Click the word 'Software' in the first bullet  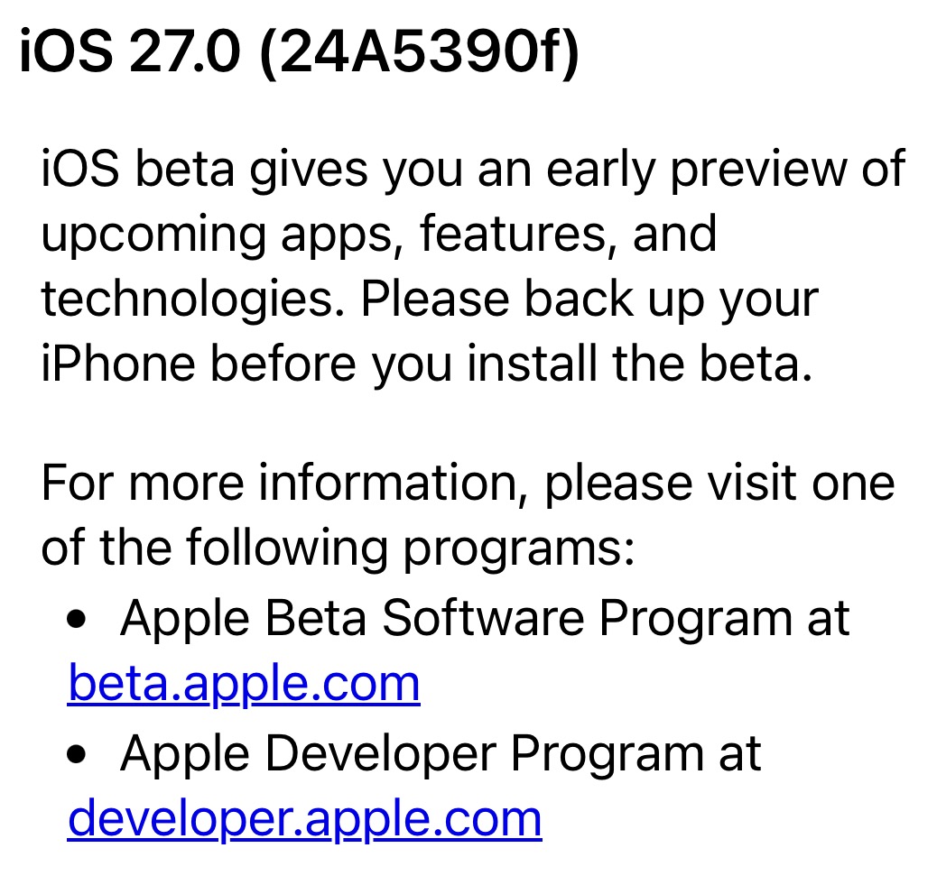pos(484,617)
